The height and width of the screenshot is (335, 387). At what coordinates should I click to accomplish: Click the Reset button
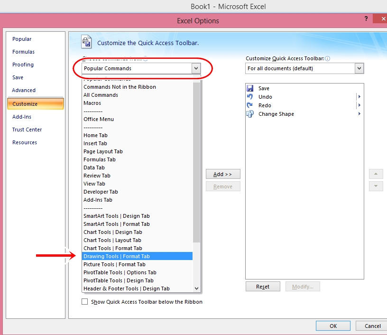coord(263,287)
